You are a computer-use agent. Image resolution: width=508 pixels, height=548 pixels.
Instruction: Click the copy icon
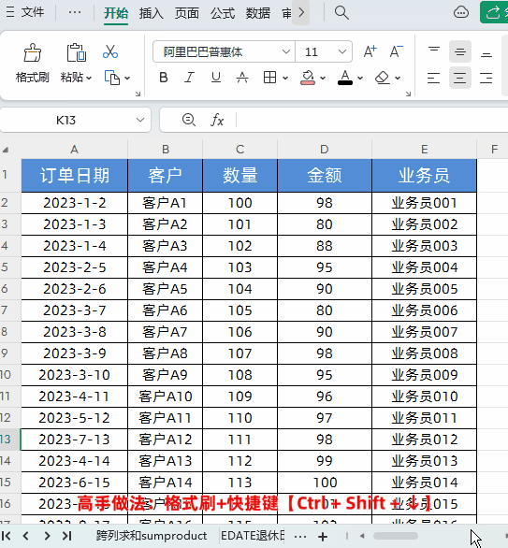[112, 78]
